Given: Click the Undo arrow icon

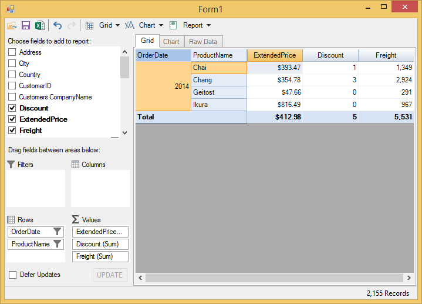Looking at the screenshot, I should pos(57,25).
